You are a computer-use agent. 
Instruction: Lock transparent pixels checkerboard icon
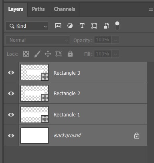(26, 54)
